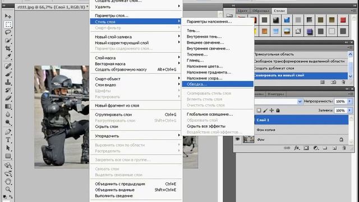This screenshot has height=202, width=359.
Task: Expand Слой-маска submenu
Action: point(136,58)
